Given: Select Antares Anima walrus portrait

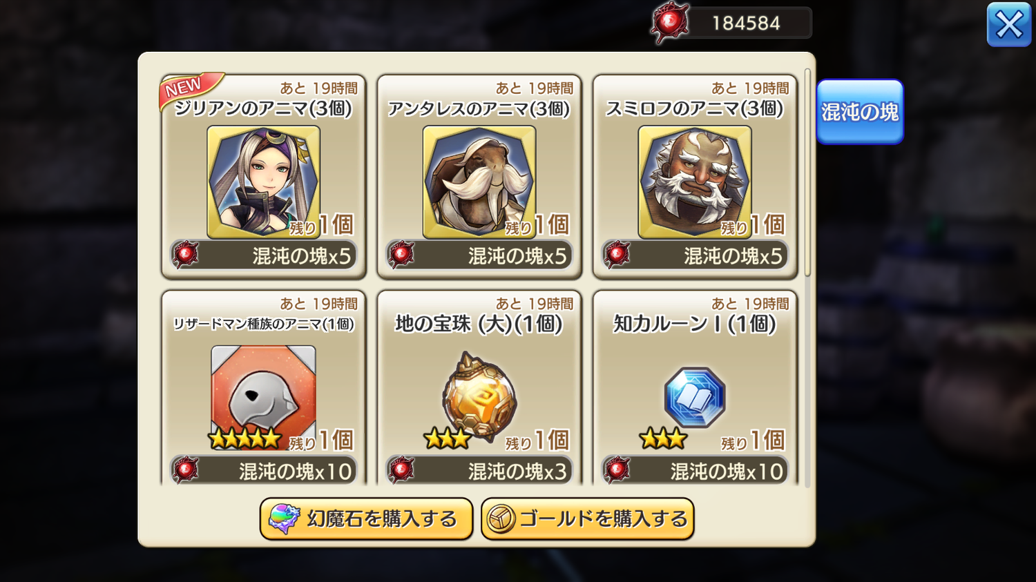Looking at the screenshot, I should (x=479, y=182).
